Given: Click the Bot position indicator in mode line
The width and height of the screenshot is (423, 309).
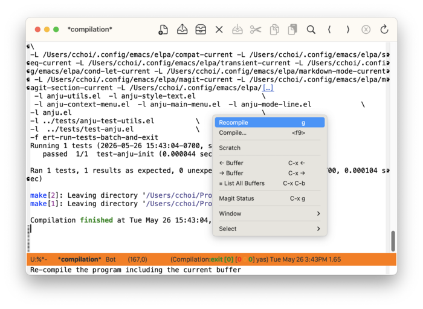Looking at the screenshot, I should pos(111,259).
